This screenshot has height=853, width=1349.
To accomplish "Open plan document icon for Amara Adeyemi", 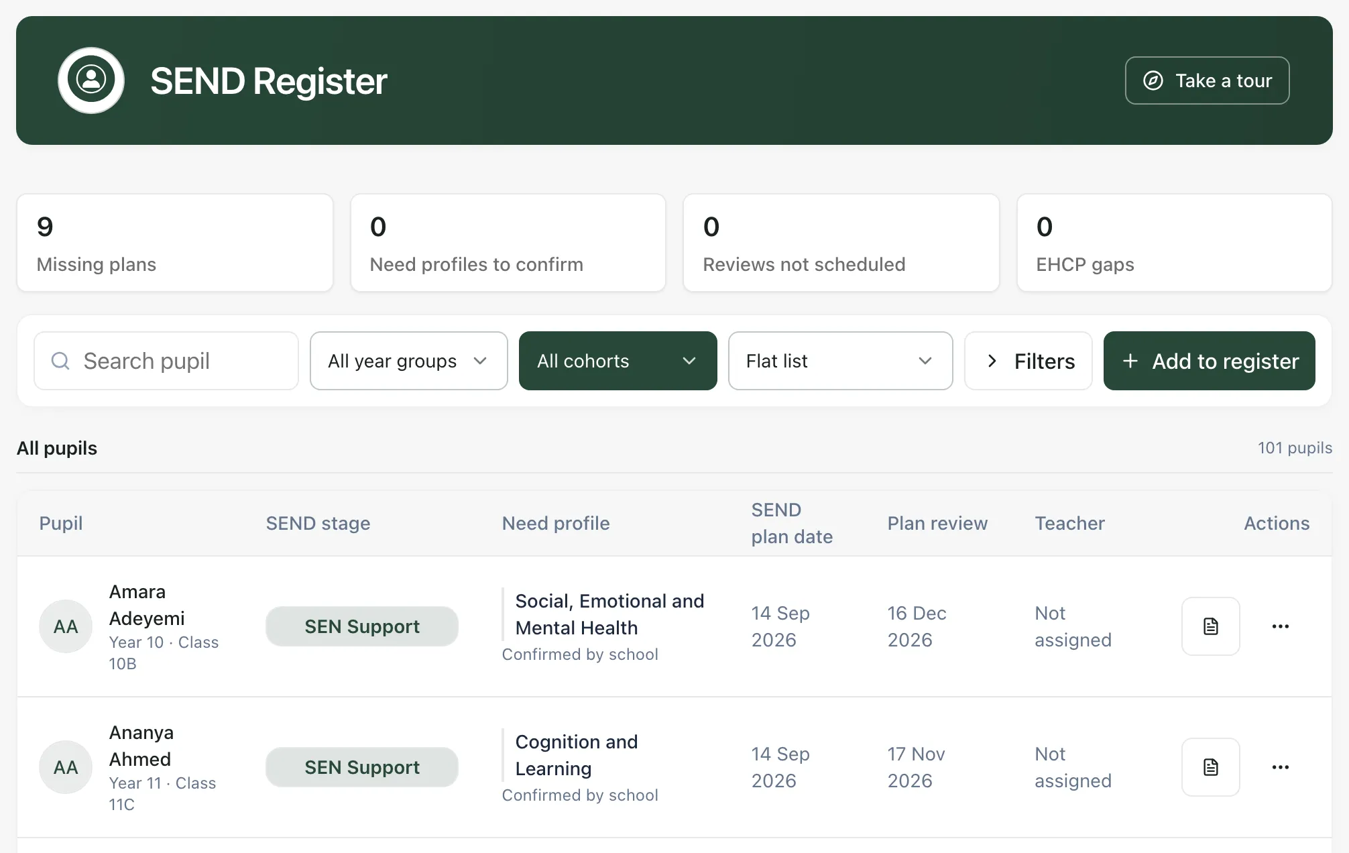I will pos(1210,626).
